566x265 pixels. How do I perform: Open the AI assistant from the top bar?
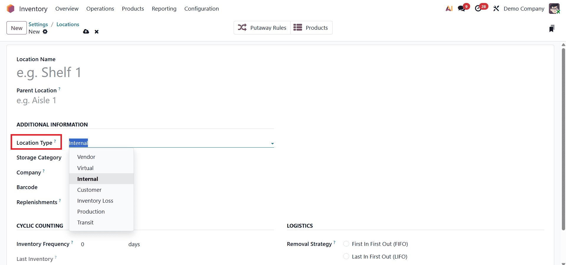point(449,9)
